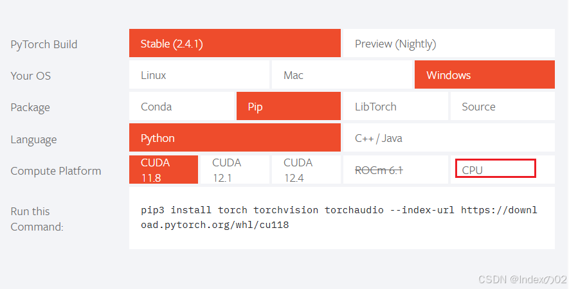Choose the LibTorch package
Viewport: 569px width, 289px height.
pos(395,106)
